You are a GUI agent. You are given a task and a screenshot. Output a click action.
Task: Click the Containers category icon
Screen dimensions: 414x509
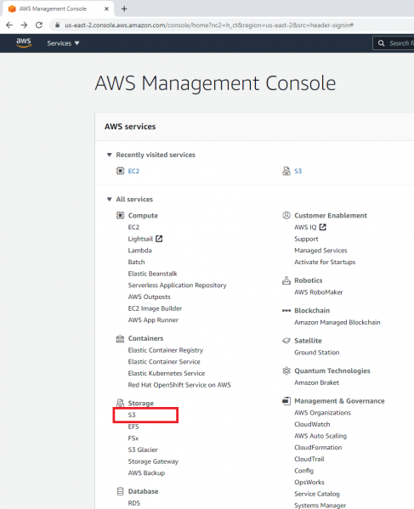[120, 338]
